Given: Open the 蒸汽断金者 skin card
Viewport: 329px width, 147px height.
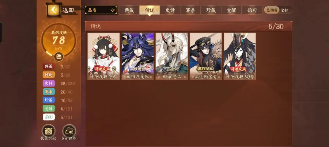Looking at the screenshot, I should [x=205, y=56].
